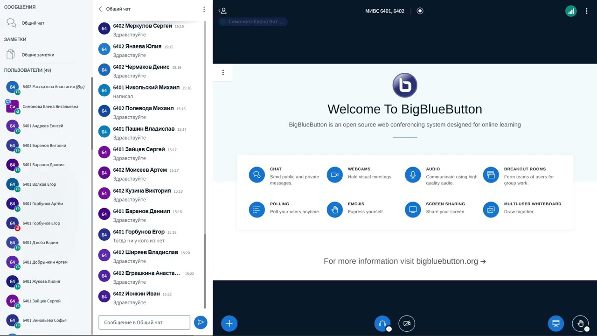Select user 6401 Баранов Даниил in list

(x=47, y=165)
